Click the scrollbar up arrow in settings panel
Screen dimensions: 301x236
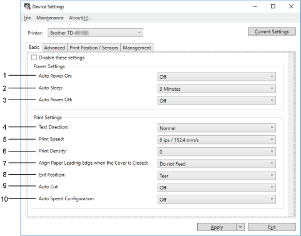click(x=291, y=56)
